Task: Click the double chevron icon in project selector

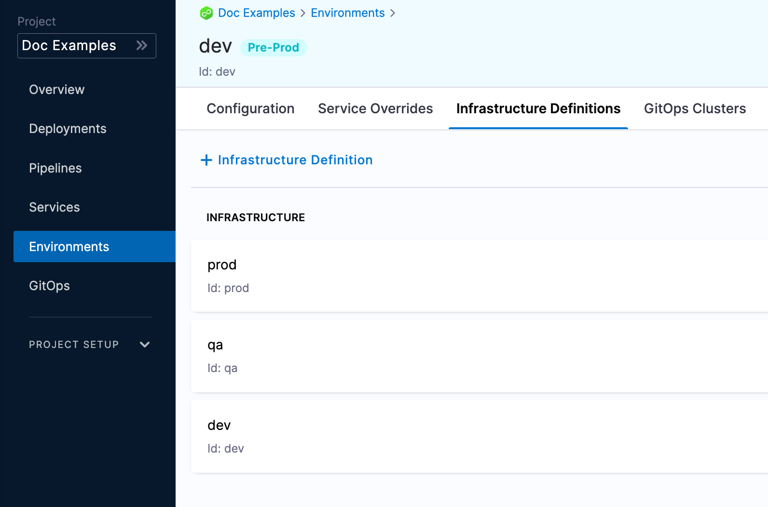Action: 141,46
